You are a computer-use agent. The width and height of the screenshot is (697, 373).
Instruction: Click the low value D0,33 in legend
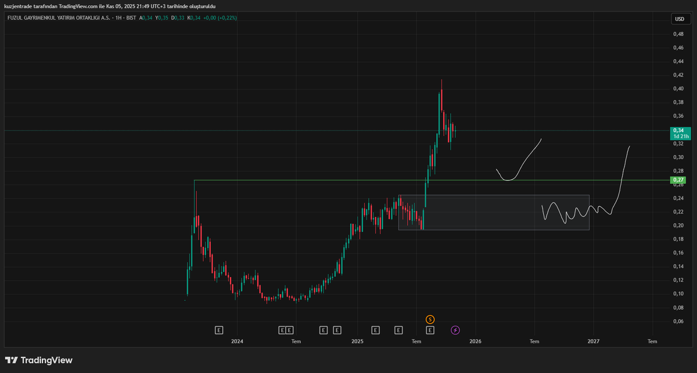pos(178,18)
